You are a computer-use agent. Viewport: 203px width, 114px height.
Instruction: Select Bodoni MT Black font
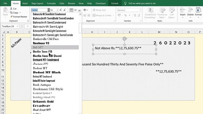tap(55, 73)
